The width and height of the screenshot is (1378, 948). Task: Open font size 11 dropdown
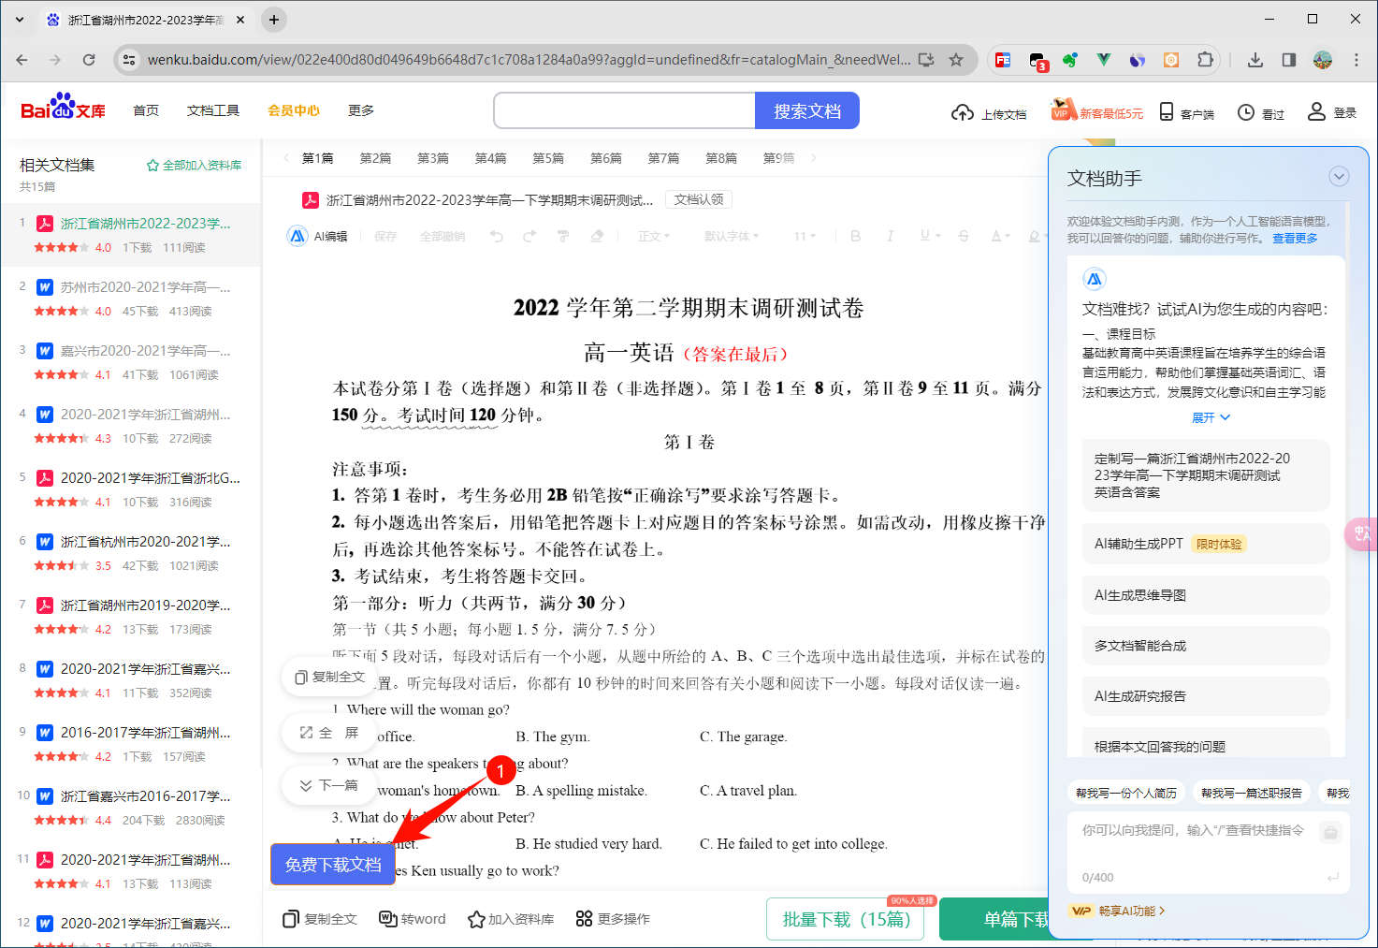[x=805, y=236]
